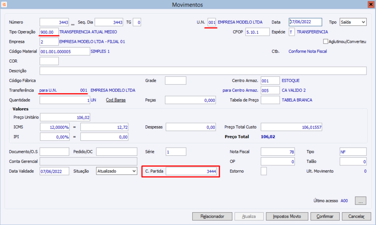
Task: Focus the Centro Armaz. field 001
Action: (270, 80)
